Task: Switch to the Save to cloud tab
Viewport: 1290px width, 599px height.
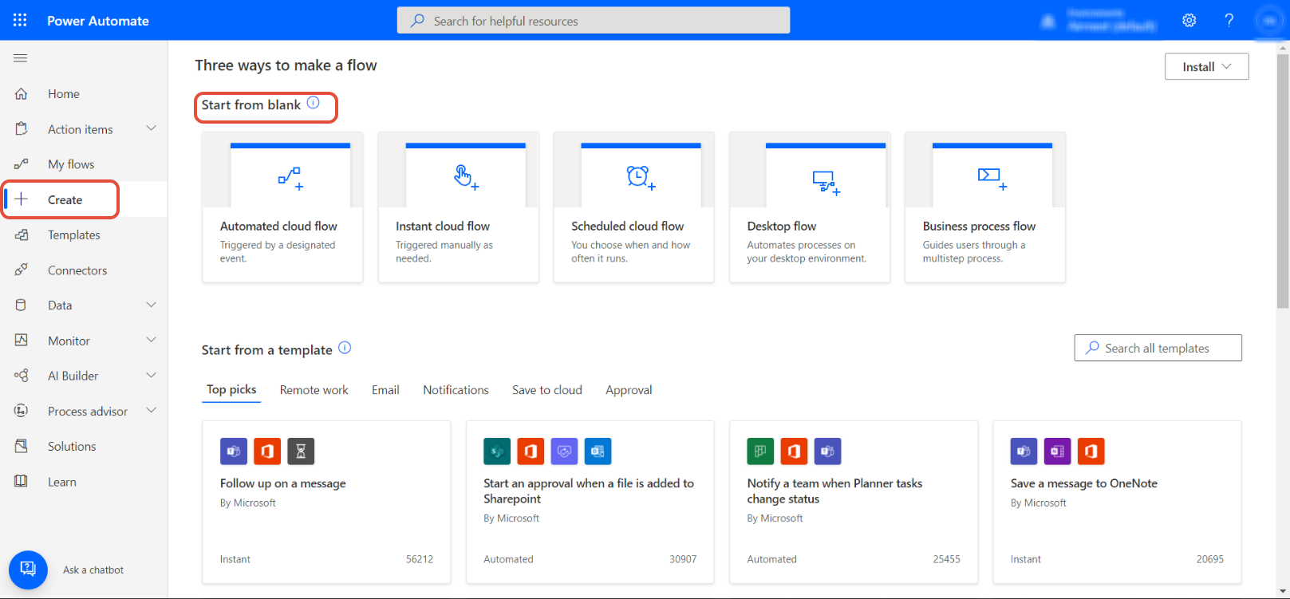Action: [546, 390]
